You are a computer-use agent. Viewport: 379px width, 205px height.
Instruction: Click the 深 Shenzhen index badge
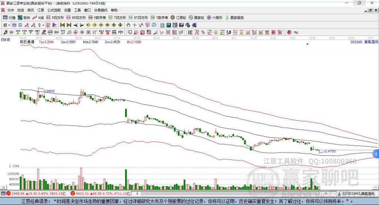point(73,194)
